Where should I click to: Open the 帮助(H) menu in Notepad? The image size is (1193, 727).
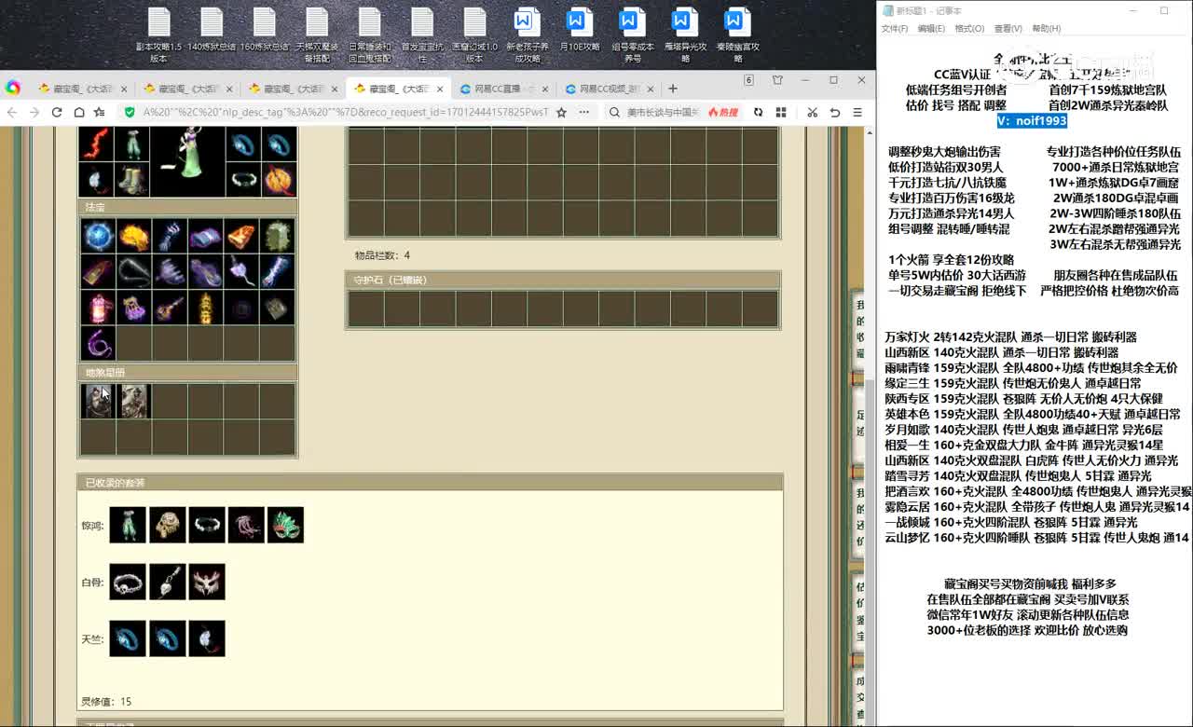coord(1047,29)
